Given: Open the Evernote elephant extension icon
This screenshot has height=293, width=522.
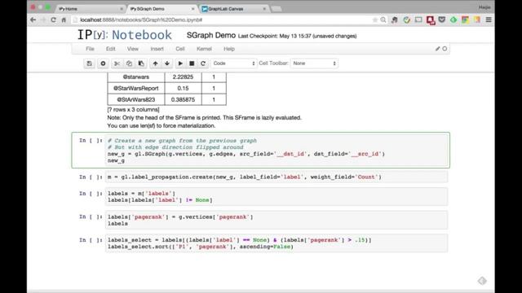Looking at the screenshot, I should pos(395,20).
